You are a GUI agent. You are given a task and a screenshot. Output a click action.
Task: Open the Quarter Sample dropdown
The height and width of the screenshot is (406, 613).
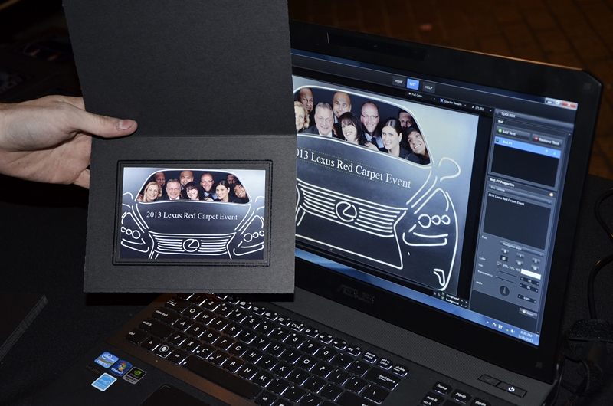coord(454,104)
